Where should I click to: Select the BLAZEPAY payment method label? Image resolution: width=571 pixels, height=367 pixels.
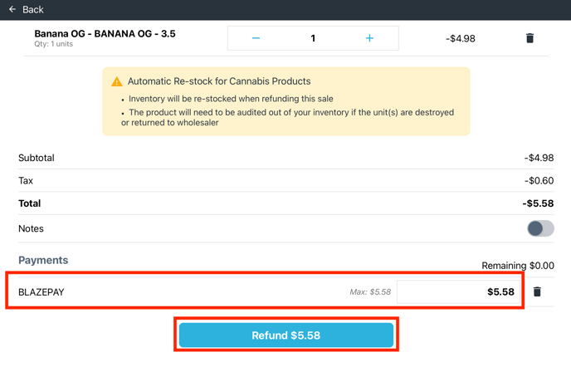click(x=41, y=292)
